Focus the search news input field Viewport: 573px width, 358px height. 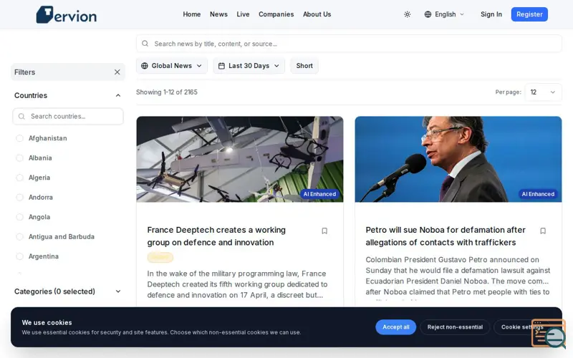[349, 44]
